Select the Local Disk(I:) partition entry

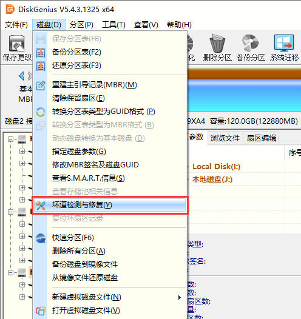216,167
